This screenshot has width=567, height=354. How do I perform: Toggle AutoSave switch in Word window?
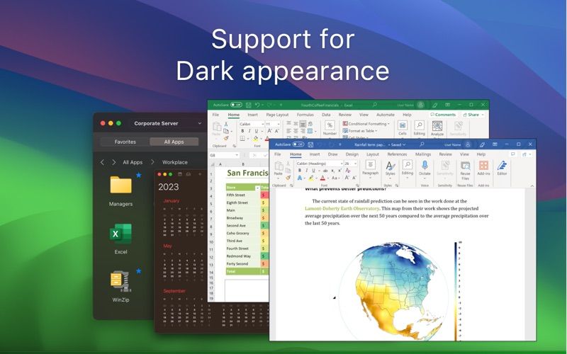pyautogui.click(x=298, y=144)
